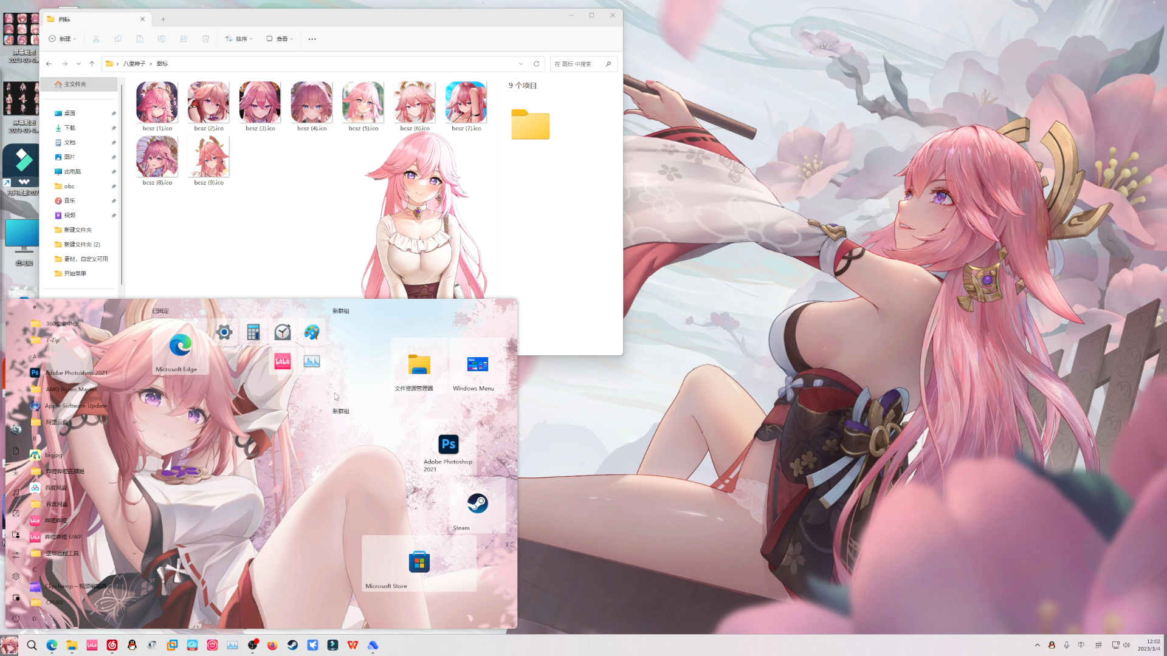Click 八重神子 in the breadcrumb path
1167x656 pixels.
coord(134,64)
